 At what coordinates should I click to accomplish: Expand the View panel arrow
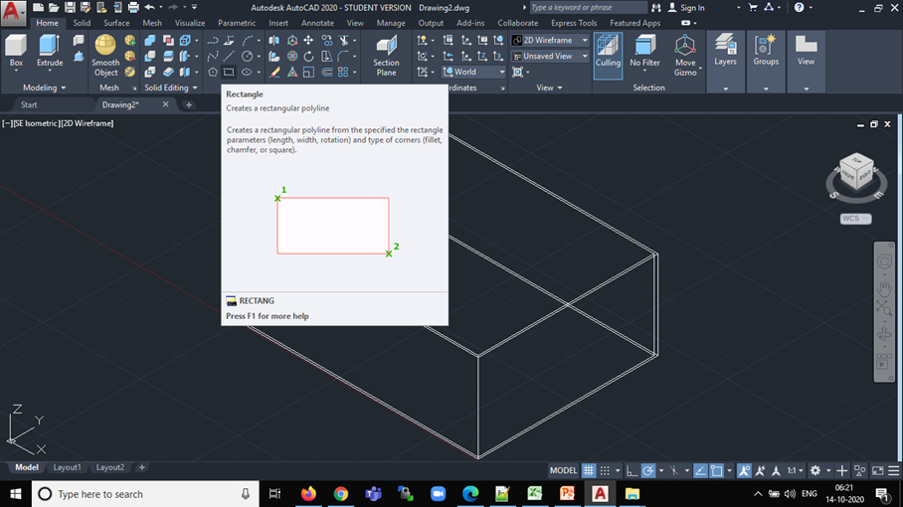pos(549,87)
